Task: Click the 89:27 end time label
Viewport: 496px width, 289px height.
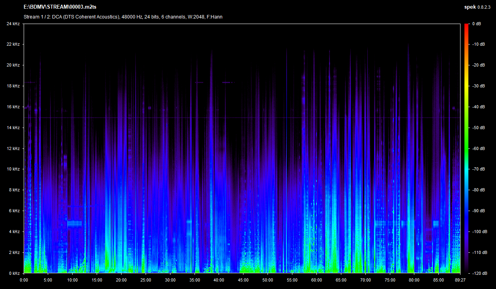Action: point(460,280)
